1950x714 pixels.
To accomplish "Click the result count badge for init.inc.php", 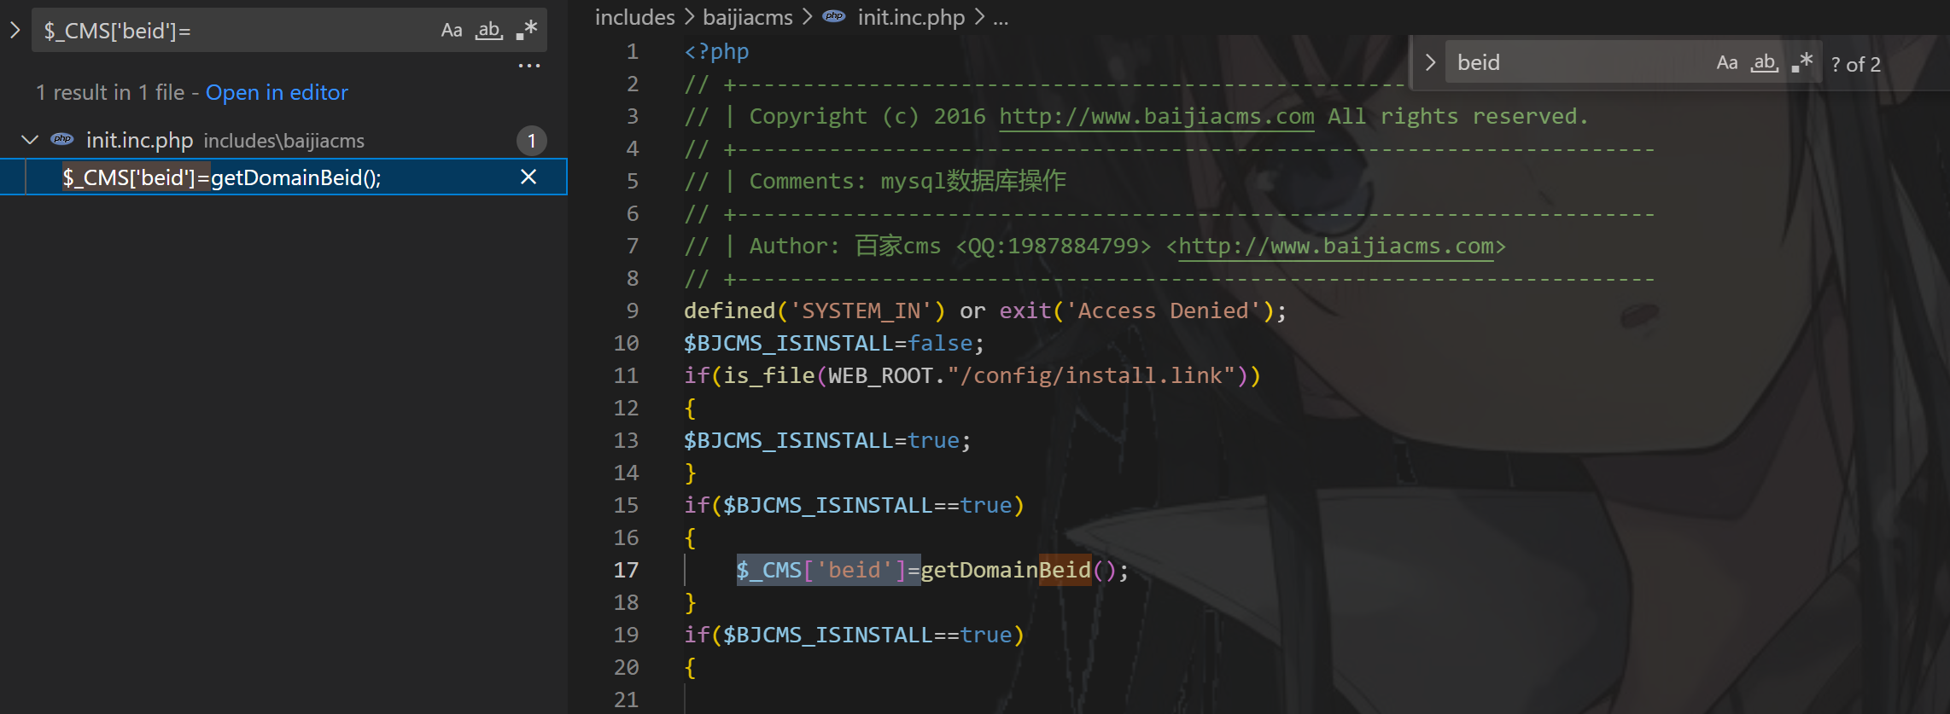I will (x=531, y=141).
